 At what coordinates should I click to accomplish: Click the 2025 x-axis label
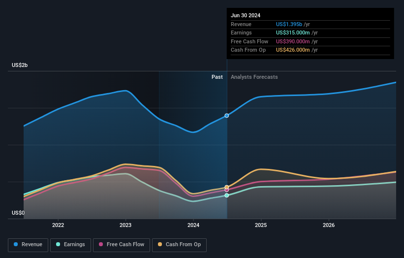(261, 226)
